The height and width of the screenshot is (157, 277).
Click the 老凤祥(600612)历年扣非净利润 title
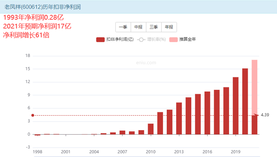[x=43, y=7]
